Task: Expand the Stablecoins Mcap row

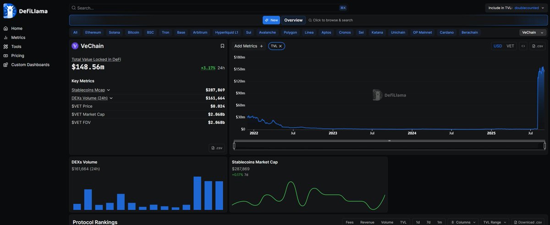Action: click(x=91, y=90)
